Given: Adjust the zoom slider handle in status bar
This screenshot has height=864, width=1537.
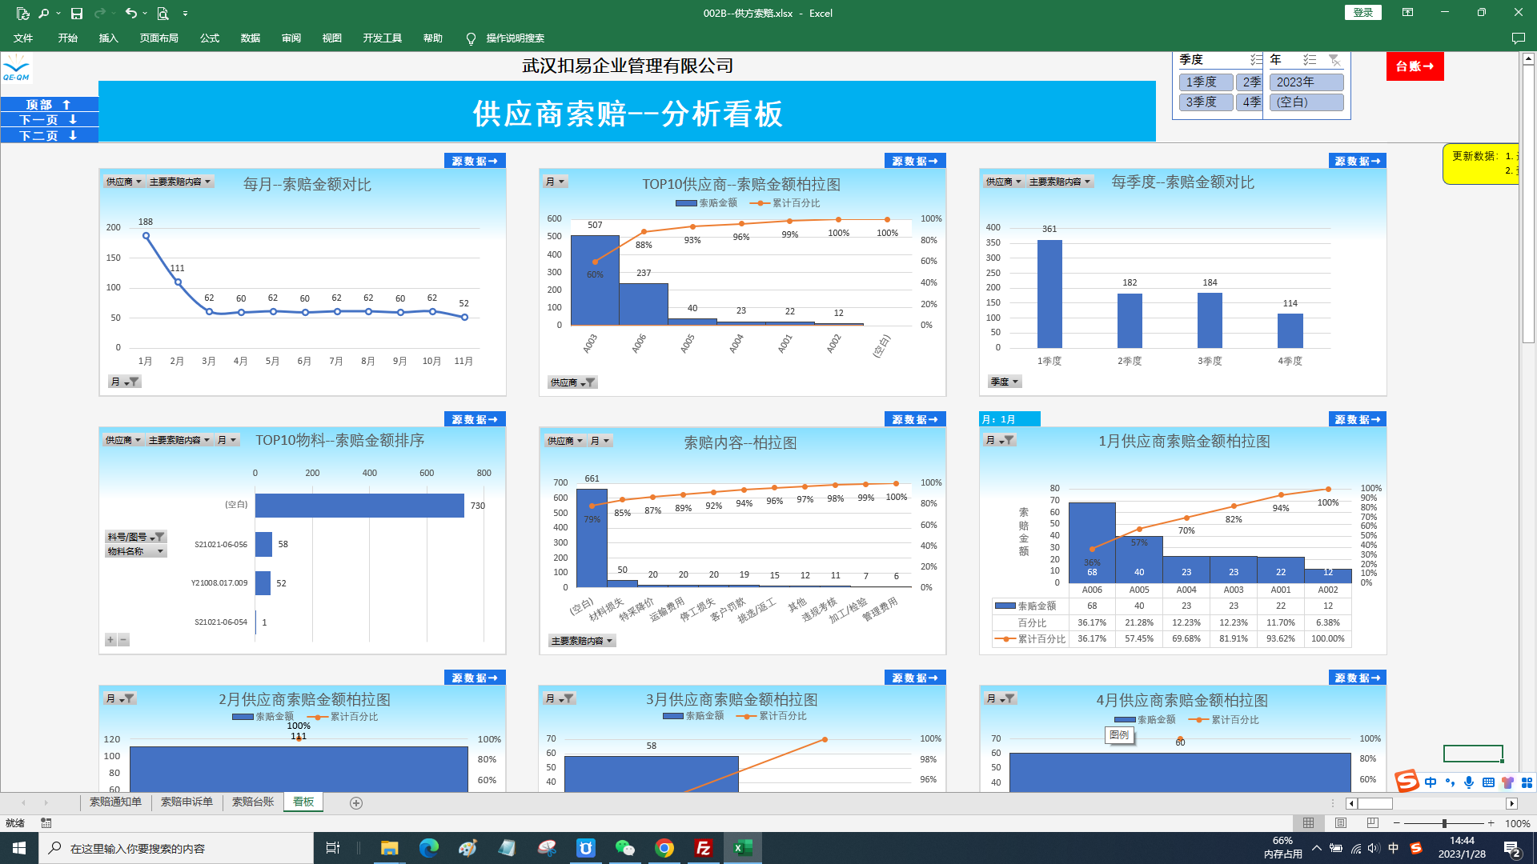Looking at the screenshot, I should click(x=1444, y=823).
